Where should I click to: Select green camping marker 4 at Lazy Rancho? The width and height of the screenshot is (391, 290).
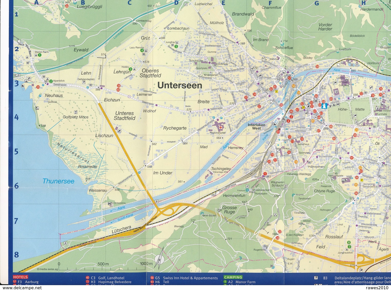(142, 51)
